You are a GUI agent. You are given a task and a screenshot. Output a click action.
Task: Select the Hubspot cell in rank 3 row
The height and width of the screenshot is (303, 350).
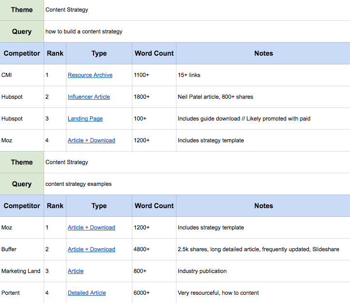pyautogui.click(x=22, y=119)
